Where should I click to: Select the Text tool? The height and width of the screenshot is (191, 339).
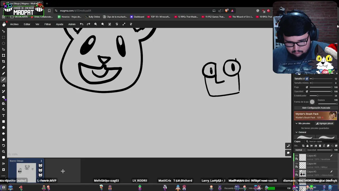[x=3, y=115]
